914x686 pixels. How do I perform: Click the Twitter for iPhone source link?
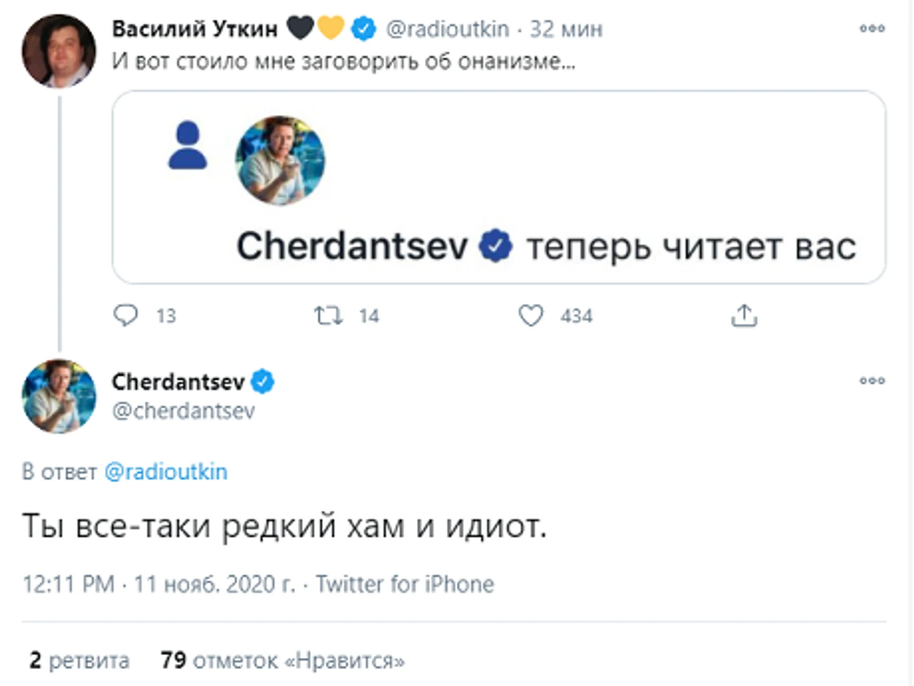click(404, 584)
